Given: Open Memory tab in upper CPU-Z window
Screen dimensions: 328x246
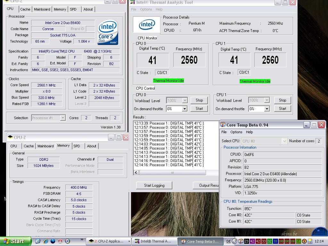Looking at the screenshot, I should click(60, 9).
